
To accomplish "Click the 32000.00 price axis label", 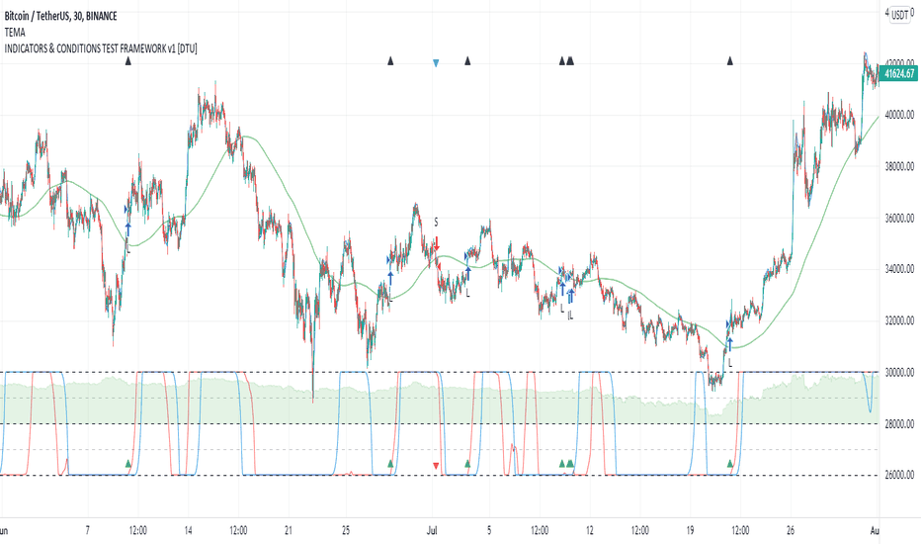I will (x=899, y=320).
